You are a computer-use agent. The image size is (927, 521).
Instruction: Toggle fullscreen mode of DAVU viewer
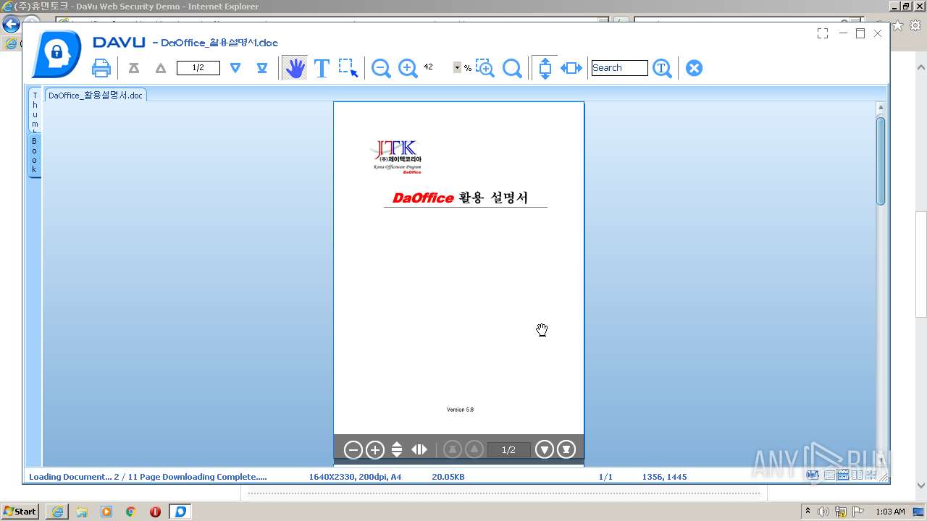pos(823,33)
